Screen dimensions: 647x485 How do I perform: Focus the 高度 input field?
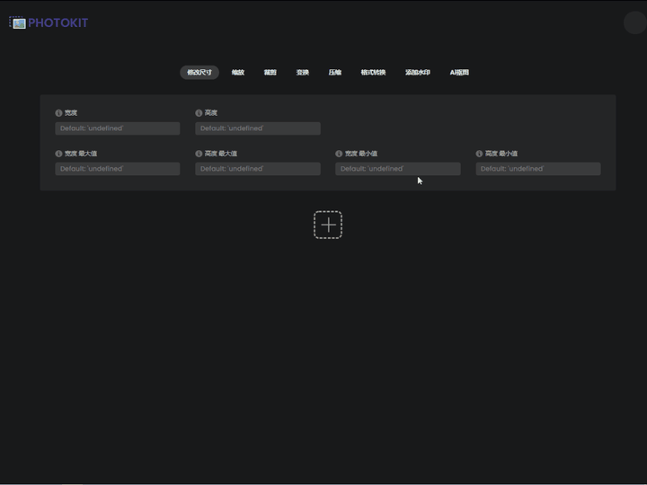[x=258, y=128]
